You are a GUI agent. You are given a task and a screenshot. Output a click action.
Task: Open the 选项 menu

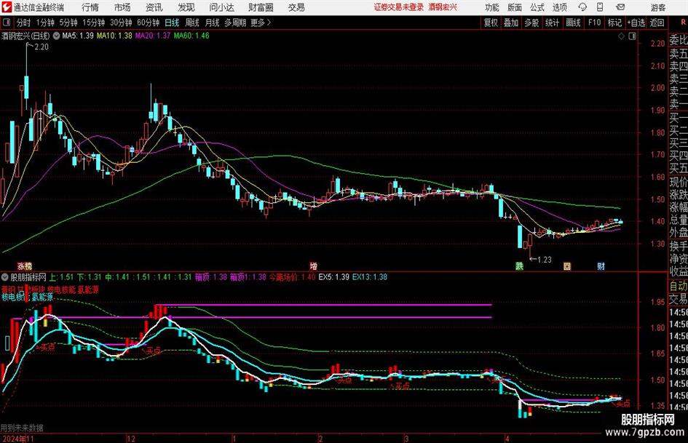pos(559,7)
